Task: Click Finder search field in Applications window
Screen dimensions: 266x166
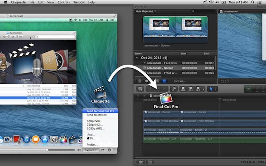Action: (55, 37)
